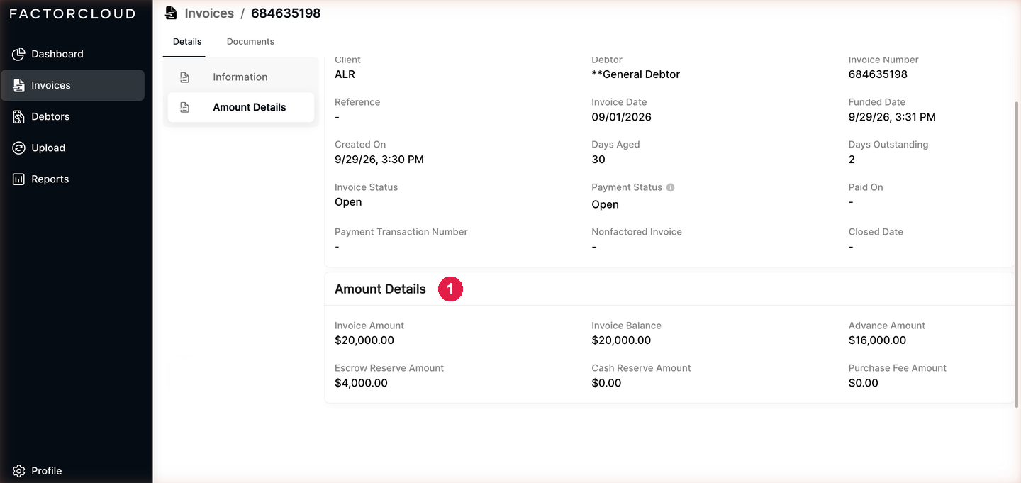The width and height of the screenshot is (1021, 483).
Task: Go to Debtors in the sidebar
Action: click(x=72, y=116)
